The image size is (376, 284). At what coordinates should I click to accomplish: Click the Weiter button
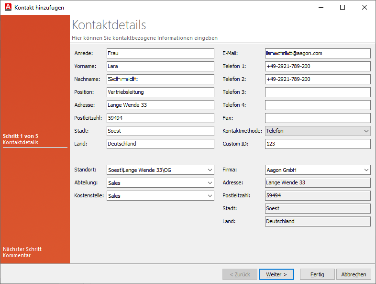click(x=276, y=274)
